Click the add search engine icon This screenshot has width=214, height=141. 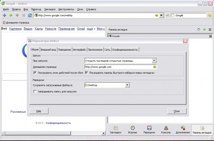coord(168,15)
